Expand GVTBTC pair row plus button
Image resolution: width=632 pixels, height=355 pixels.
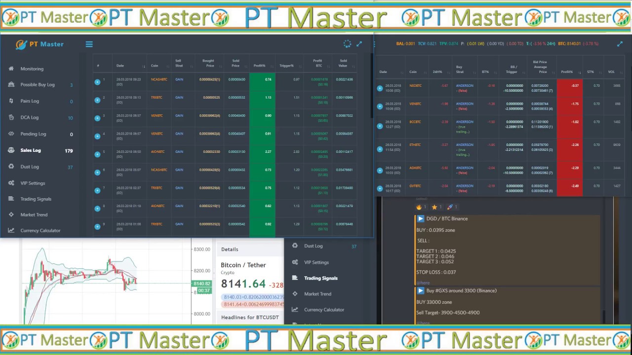coord(380,188)
